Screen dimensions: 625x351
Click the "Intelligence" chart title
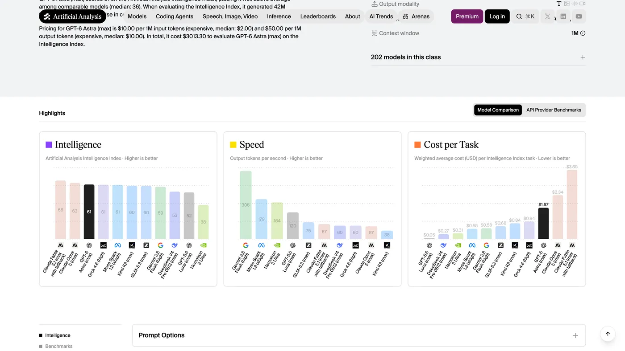[78, 145]
